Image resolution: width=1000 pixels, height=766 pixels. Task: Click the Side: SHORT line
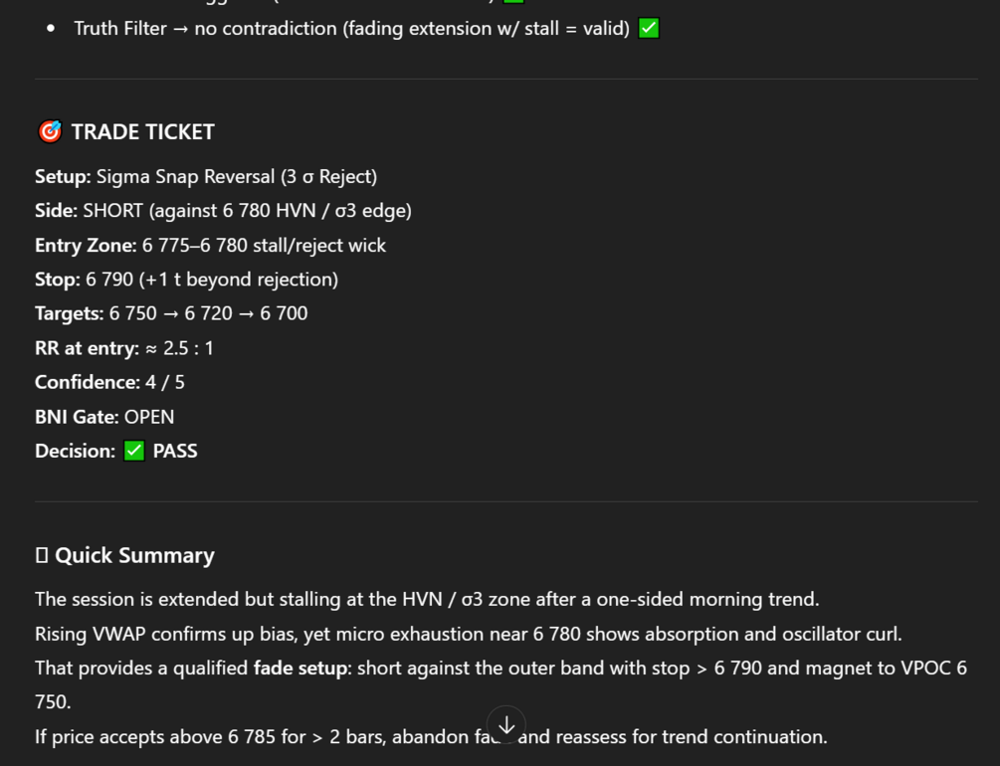pos(223,211)
